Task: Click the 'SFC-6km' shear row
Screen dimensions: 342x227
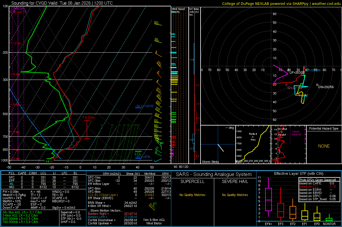Action: tap(129, 188)
